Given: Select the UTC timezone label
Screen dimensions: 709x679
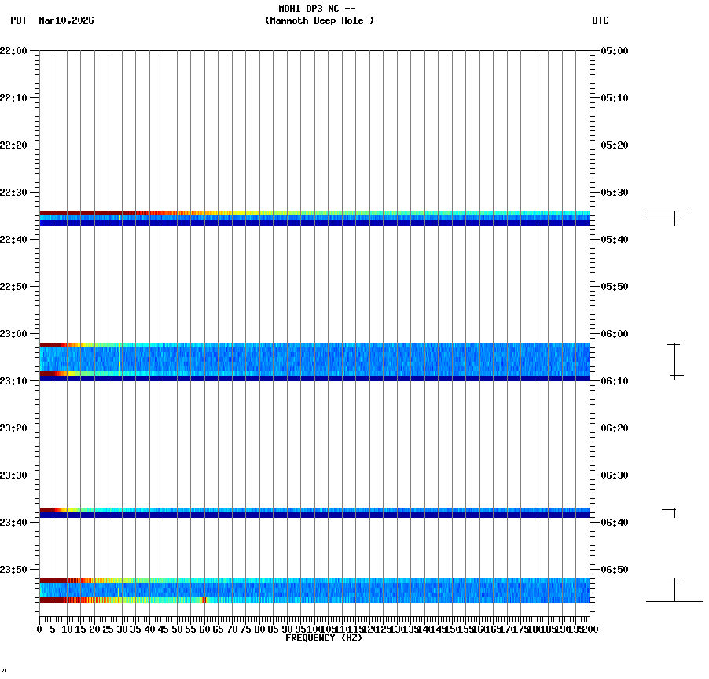Looking at the screenshot, I should 601,21.
